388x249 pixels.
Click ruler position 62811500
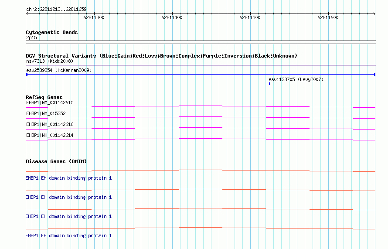[250, 17]
